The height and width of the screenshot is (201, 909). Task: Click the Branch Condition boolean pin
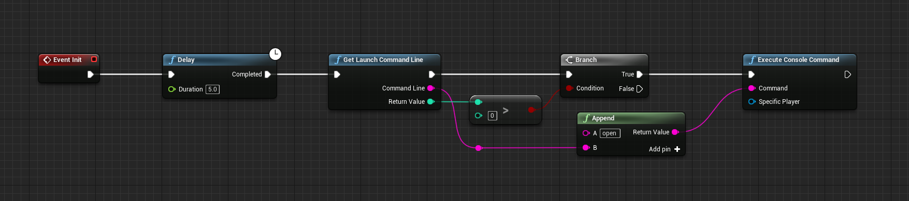click(569, 88)
